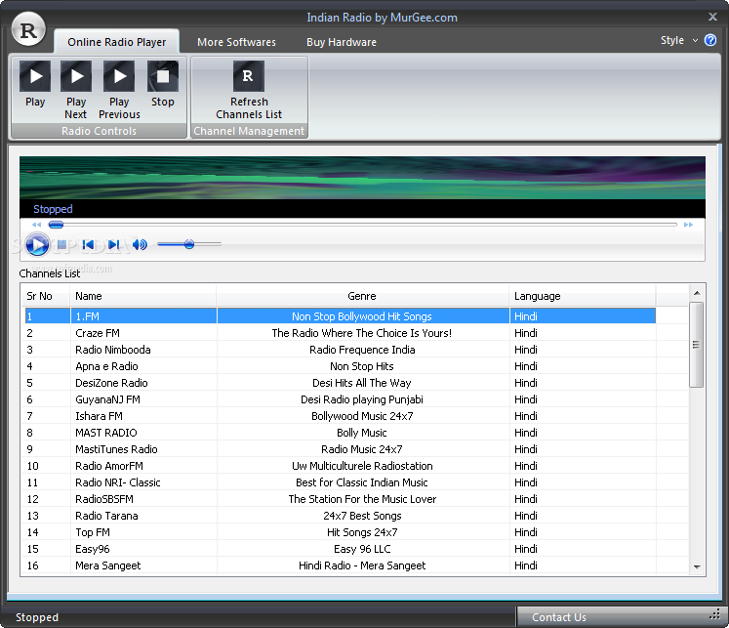Viewport: 729px width, 628px height.
Task: Sort channels by Name column header
Action: tap(142, 296)
